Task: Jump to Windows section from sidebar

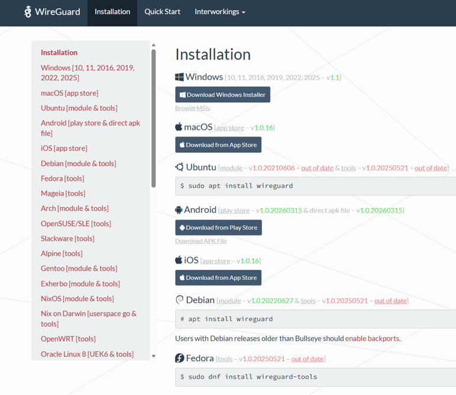Action: (88, 73)
